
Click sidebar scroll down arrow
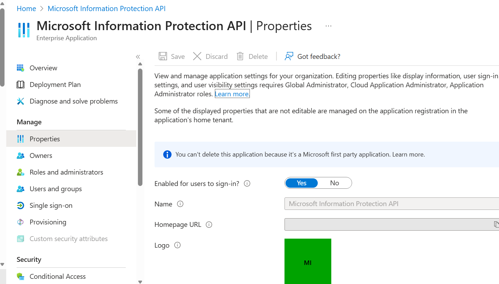point(140,282)
